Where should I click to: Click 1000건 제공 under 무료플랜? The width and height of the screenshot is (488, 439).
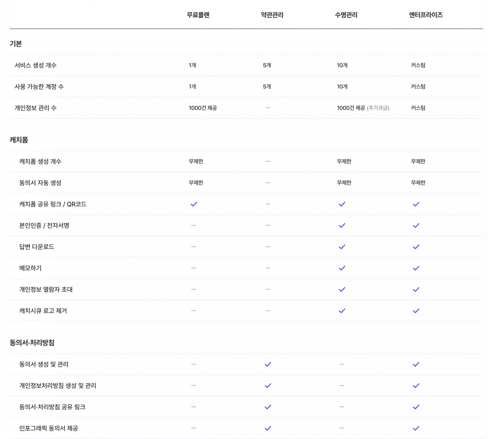click(x=203, y=108)
